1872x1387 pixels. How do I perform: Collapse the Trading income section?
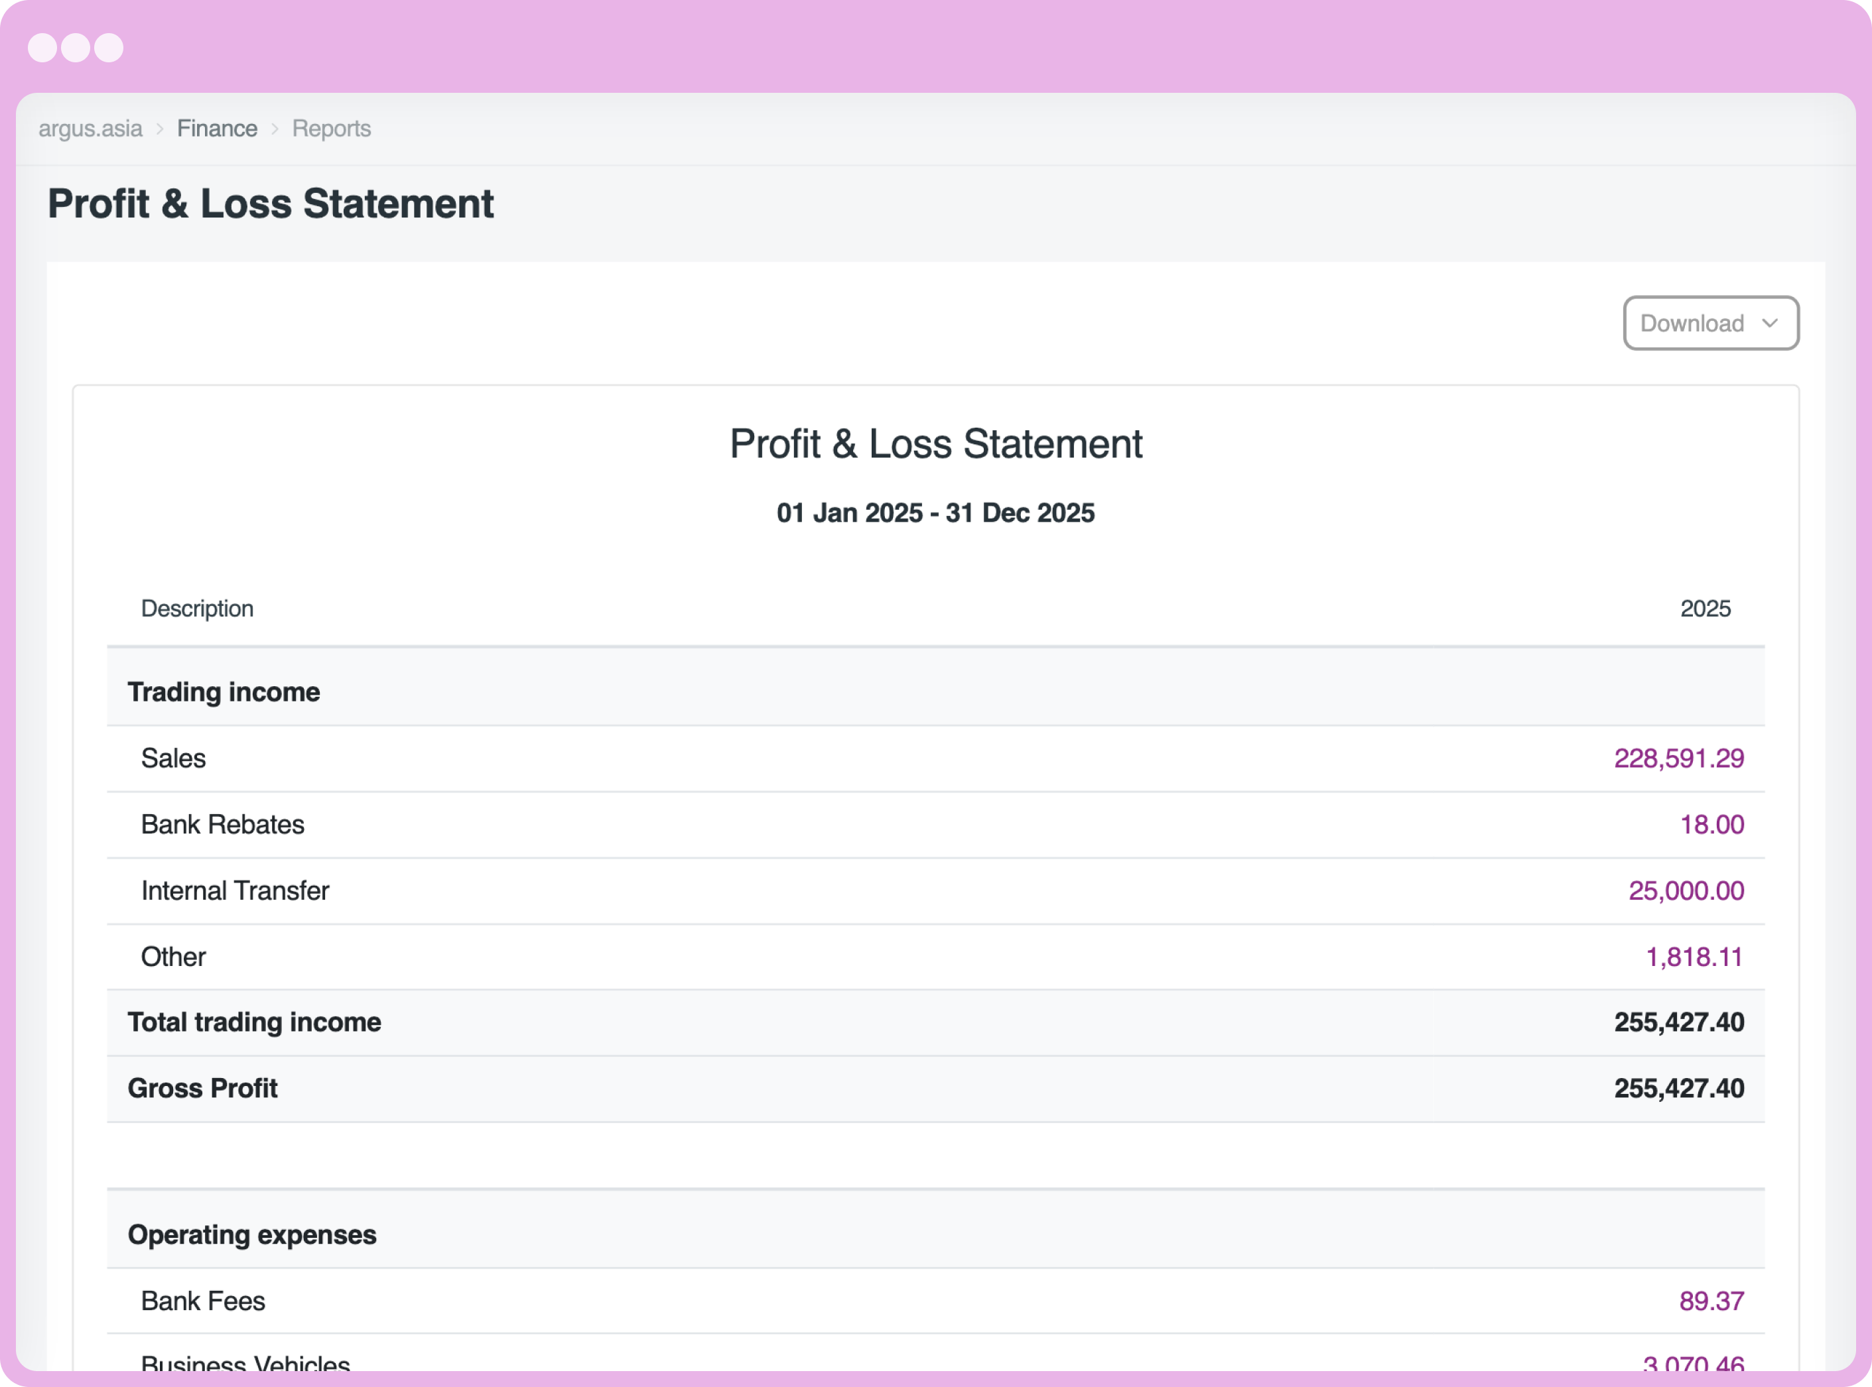click(224, 691)
